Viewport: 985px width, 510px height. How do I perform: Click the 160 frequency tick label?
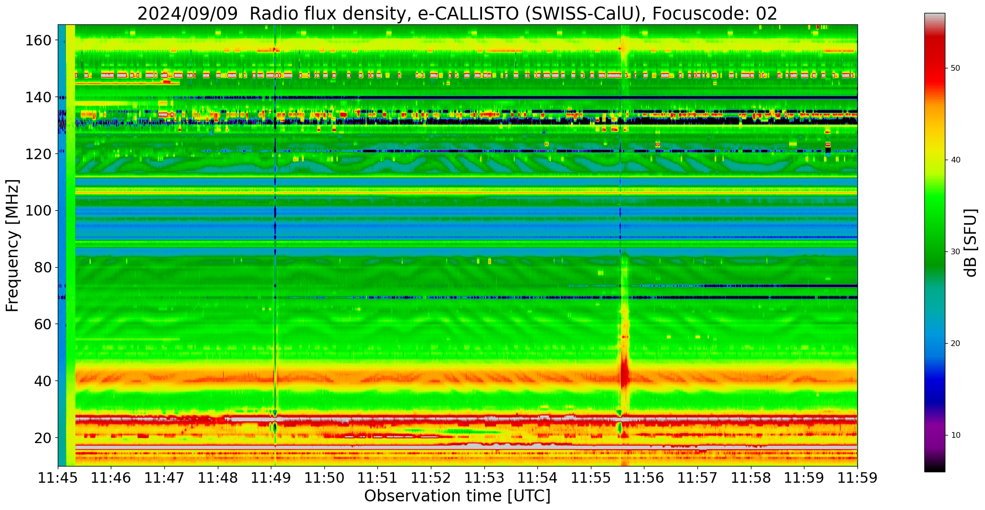tap(38, 41)
